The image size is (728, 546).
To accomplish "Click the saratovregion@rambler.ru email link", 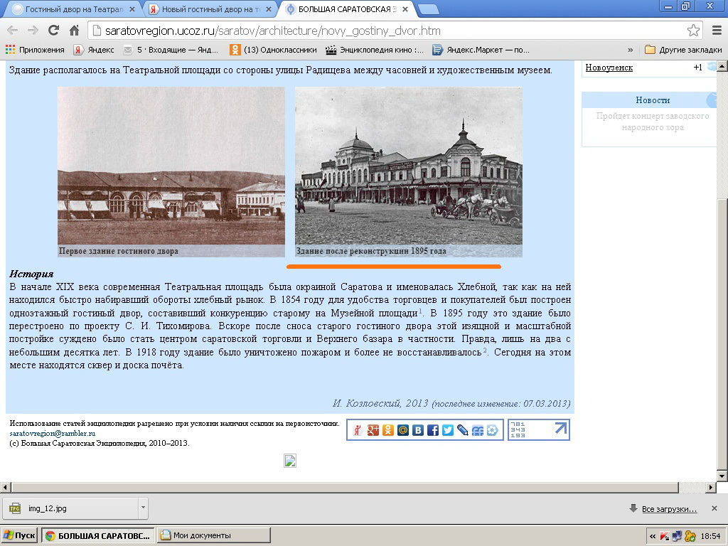I will coord(53,433).
